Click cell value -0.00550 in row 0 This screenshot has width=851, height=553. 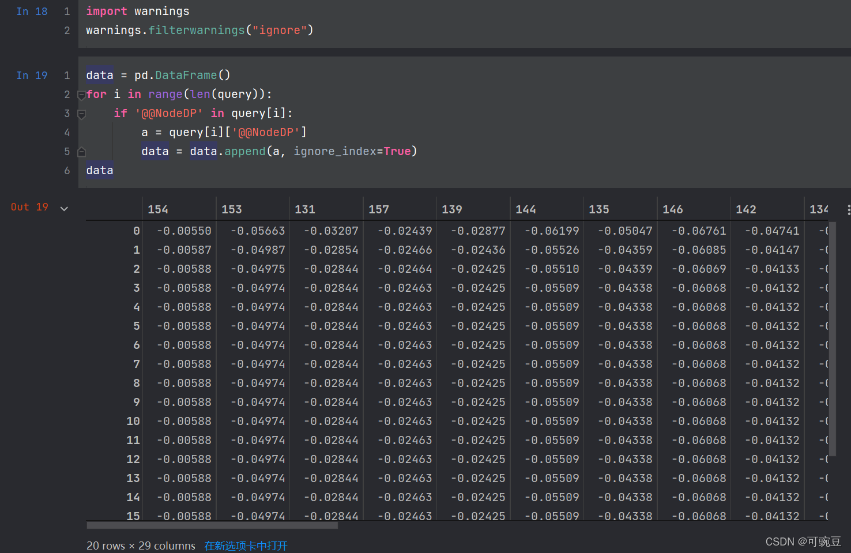[184, 231]
